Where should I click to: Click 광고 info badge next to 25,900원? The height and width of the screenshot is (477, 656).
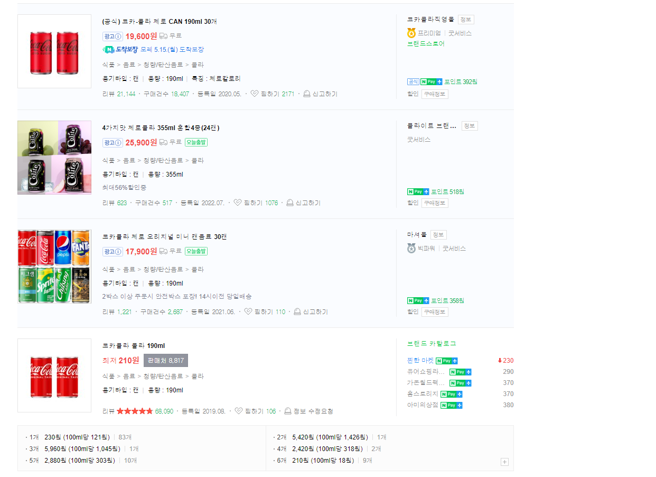pyautogui.click(x=113, y=142)
